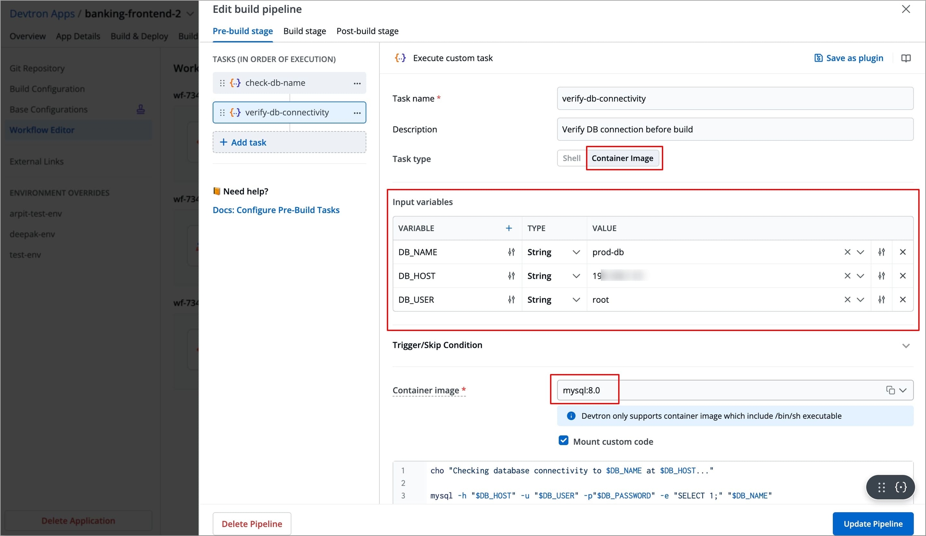
Task: Expand the Trigger/Skip Condition section
Action: [x=906, y=345]
